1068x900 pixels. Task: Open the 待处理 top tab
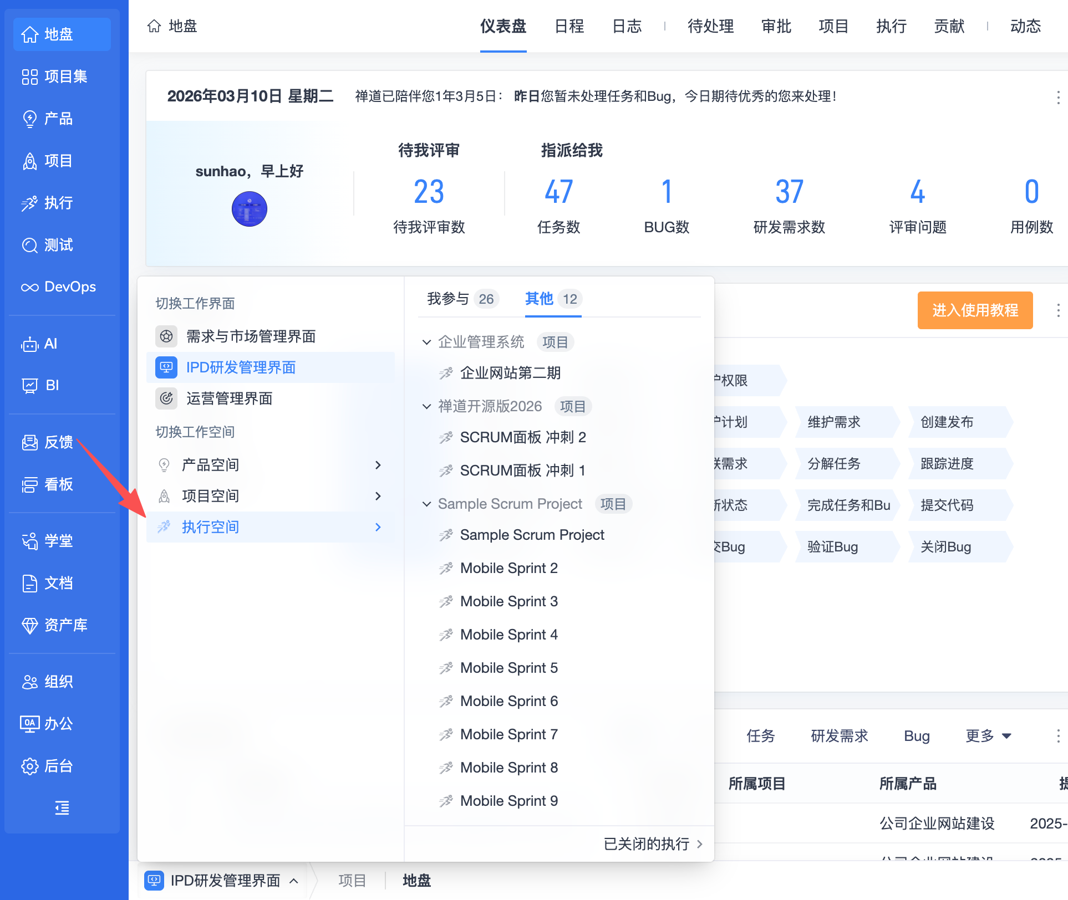(x=710, y=26)
